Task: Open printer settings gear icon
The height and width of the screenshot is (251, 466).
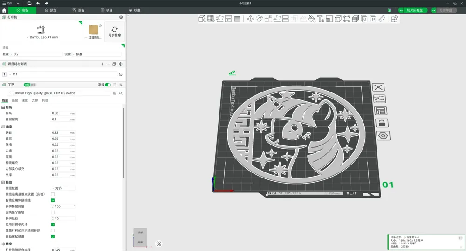Action: coord(121,17)
